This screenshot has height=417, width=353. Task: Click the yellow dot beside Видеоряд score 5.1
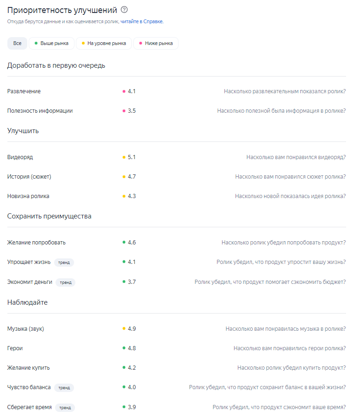124,157
